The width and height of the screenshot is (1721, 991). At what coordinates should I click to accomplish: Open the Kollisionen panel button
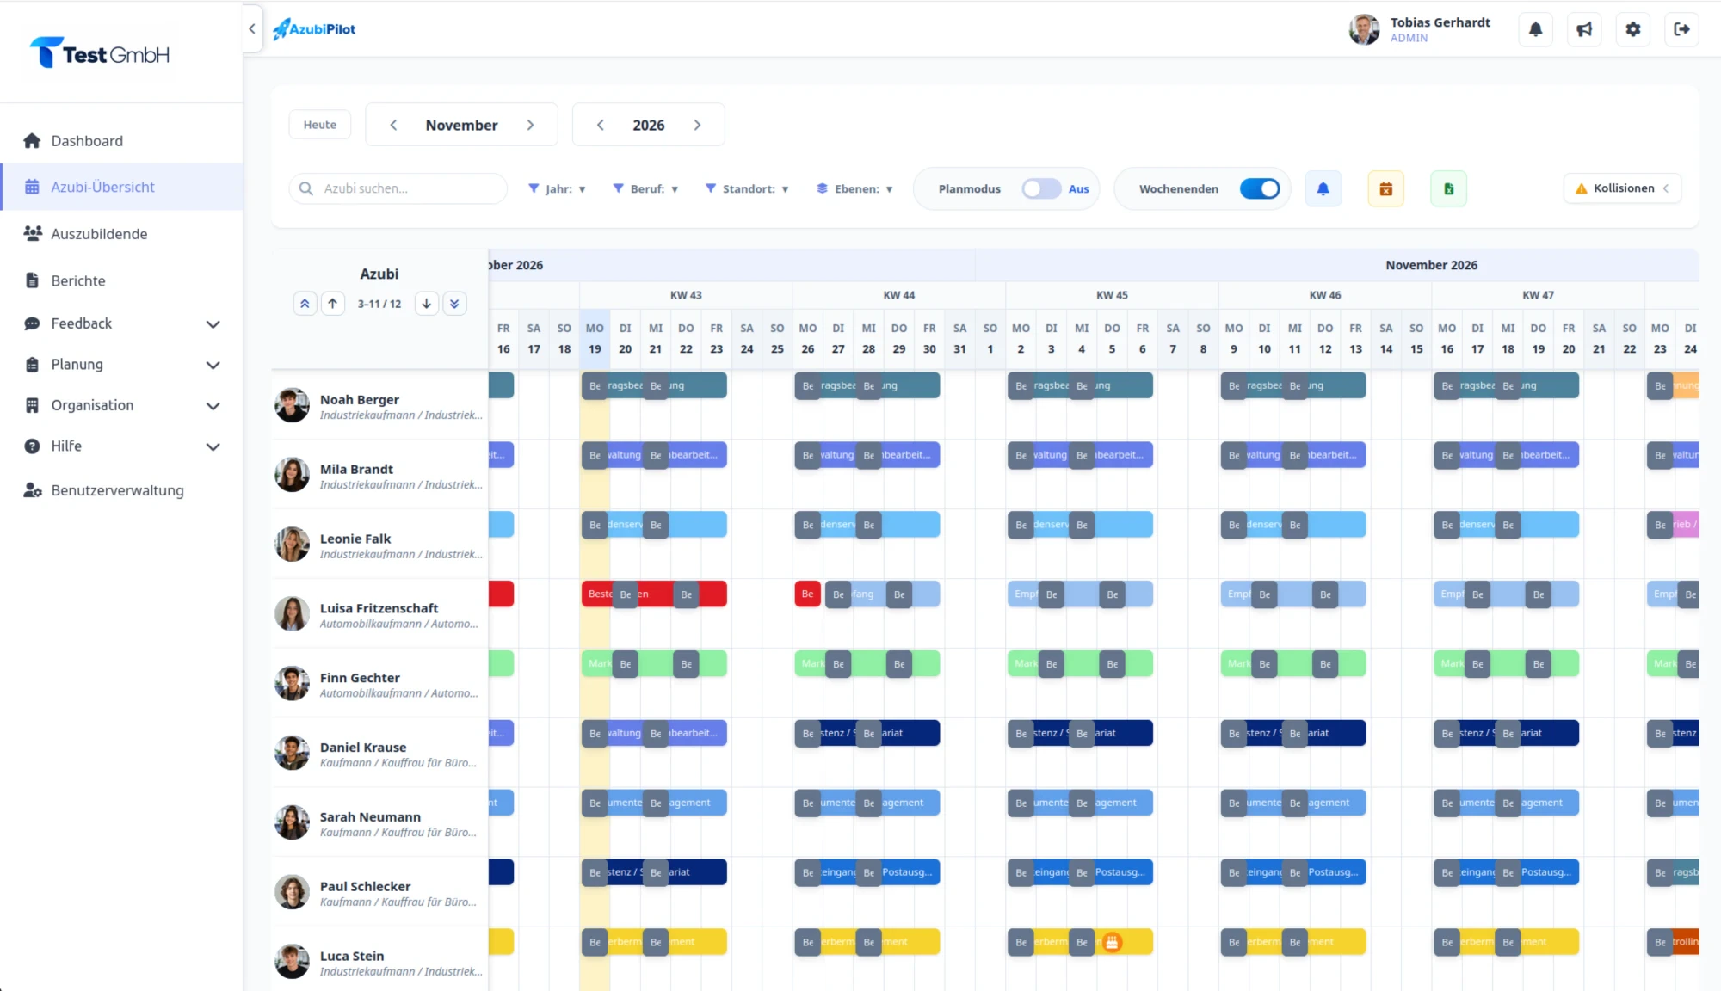pos(1622,188)
